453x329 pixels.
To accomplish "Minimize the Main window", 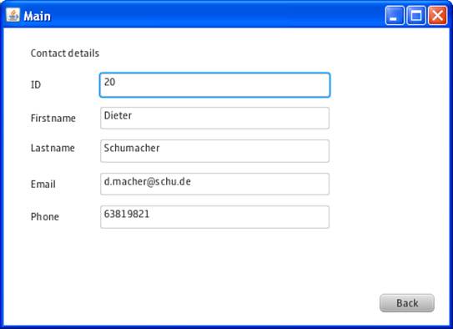I will point(395,15).
